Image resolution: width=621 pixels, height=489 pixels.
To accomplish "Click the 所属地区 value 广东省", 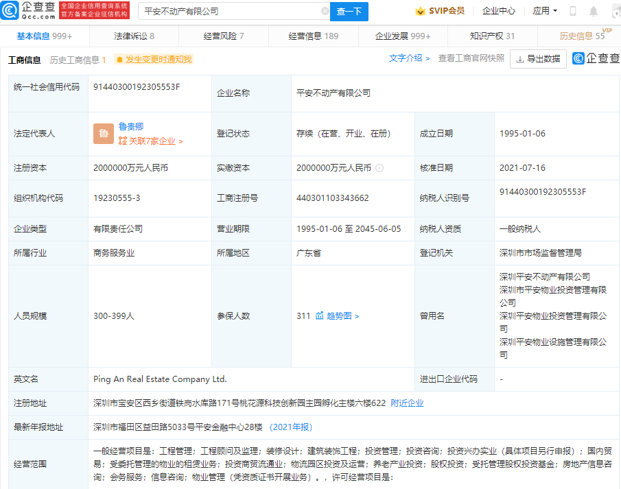I will [309, 252].
